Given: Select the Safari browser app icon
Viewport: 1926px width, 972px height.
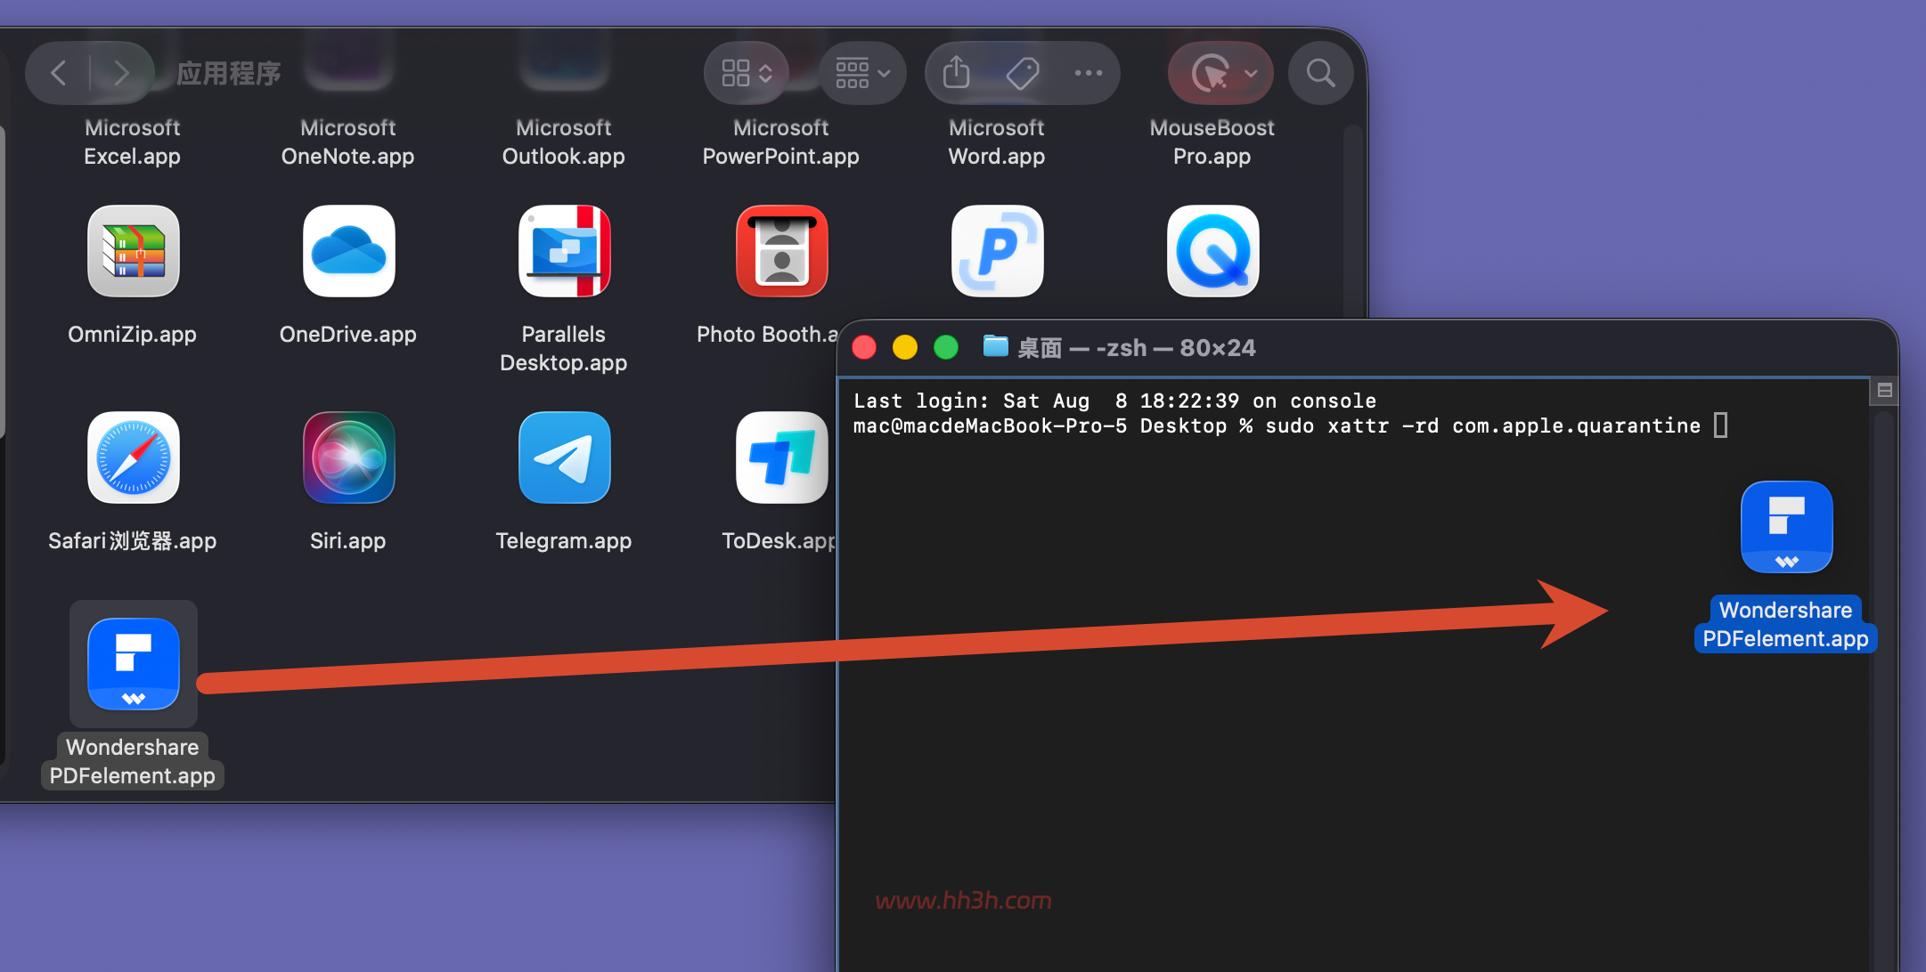Looking at the screenshot, I should coord(133,458).
